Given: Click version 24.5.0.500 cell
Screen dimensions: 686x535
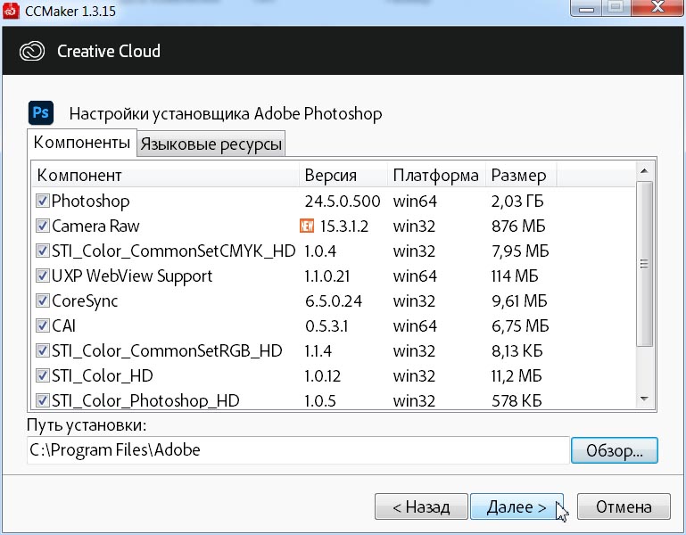Looking at the screenshot, I should 343,202.
